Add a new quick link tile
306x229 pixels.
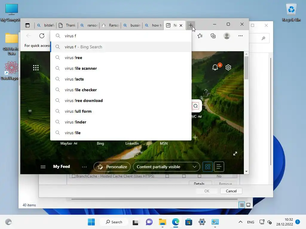click(x=195, y=137)
